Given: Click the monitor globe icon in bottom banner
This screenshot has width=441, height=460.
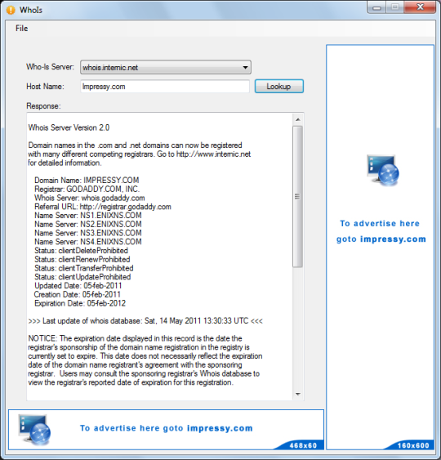Looking at the screenshot, I should pyautogui.click(x=34, y=429).
